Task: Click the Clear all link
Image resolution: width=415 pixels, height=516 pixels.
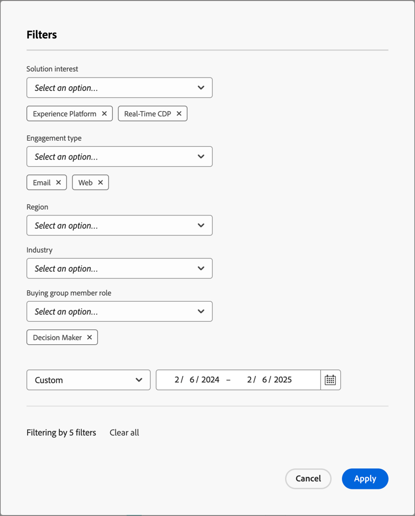Action: [x=124, y=432]
